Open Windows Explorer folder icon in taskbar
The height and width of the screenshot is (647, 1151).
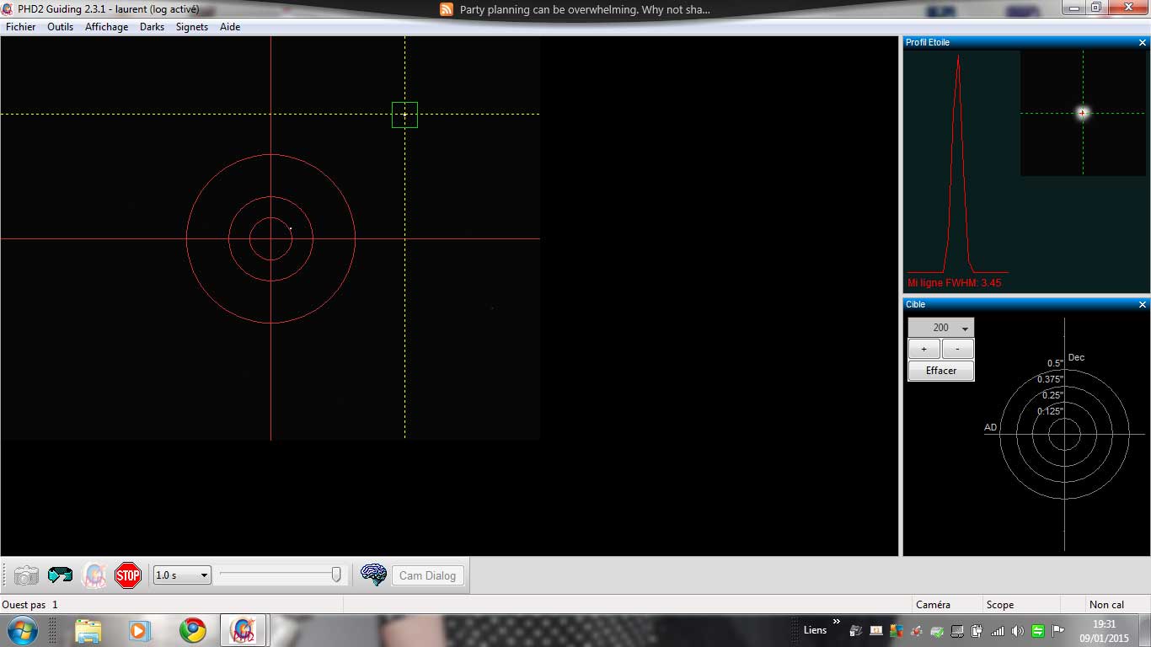point(88,630)
